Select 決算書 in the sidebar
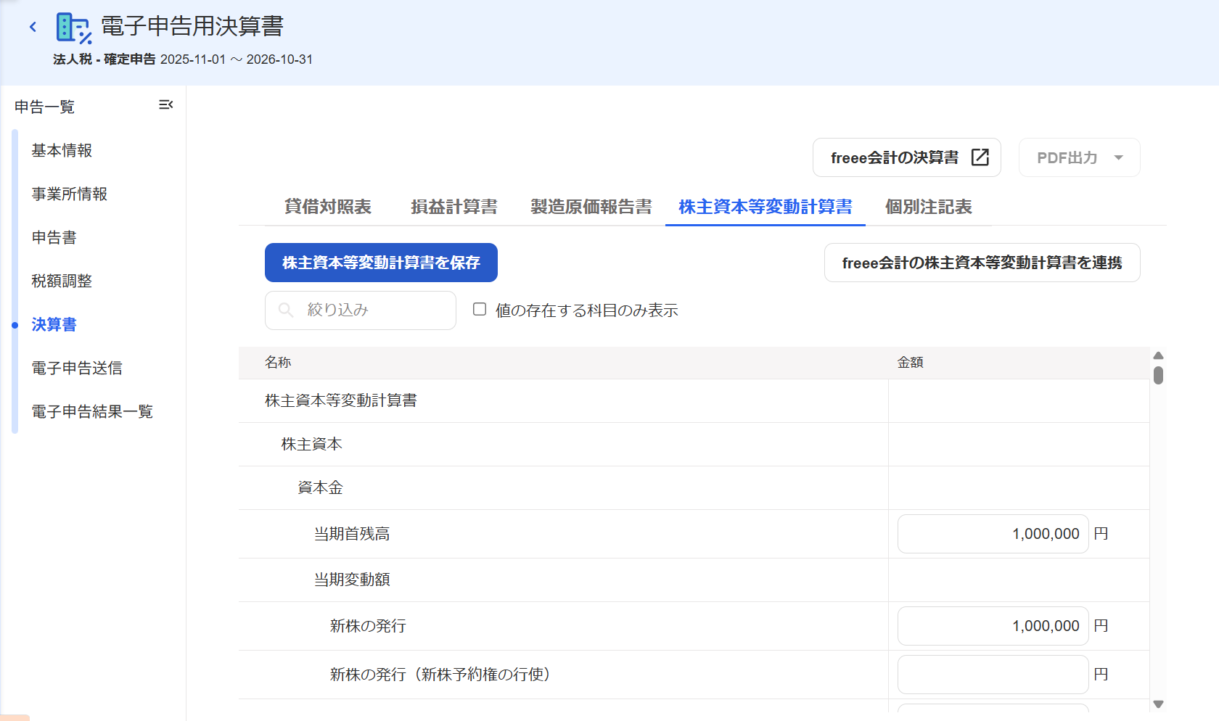Viewport: 1219px width, 721px height. [x=54, y=324]
